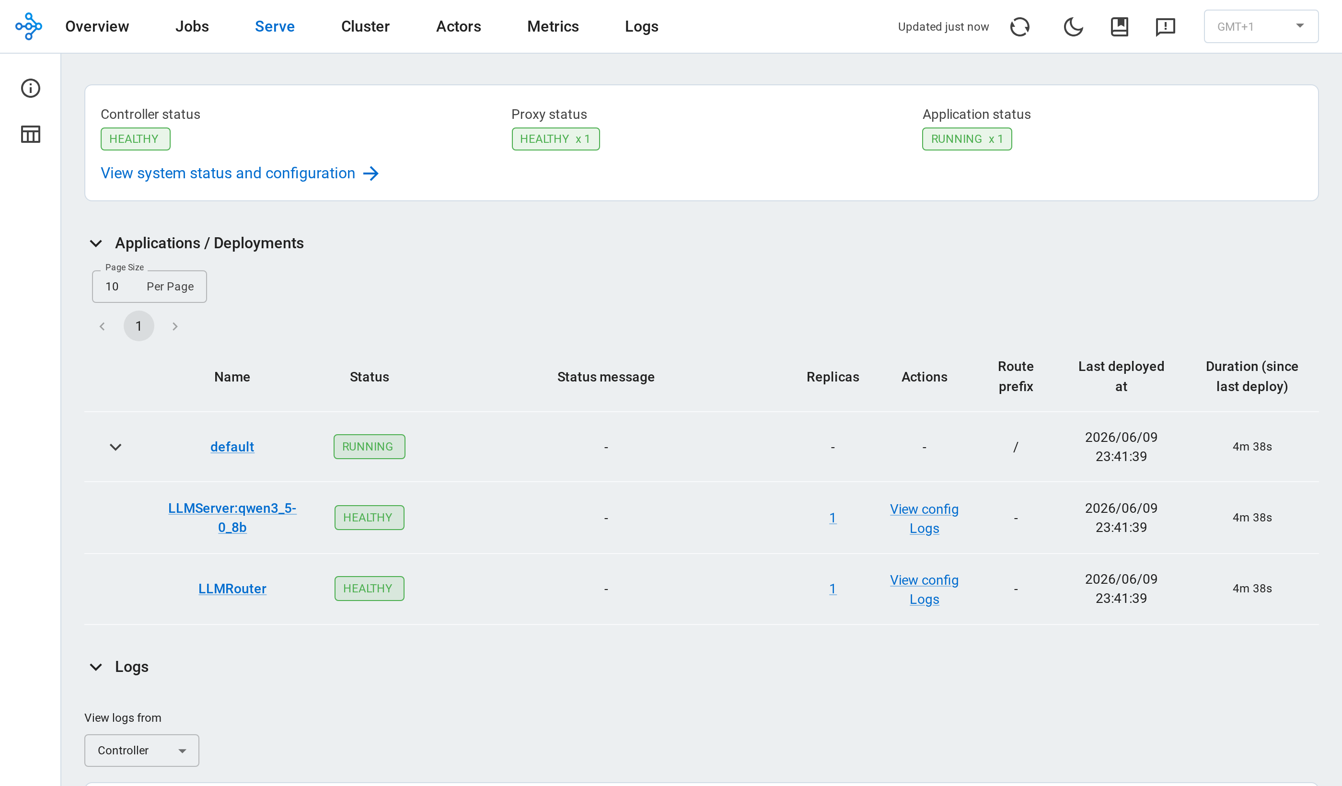The height and width of the screenshot is (786, 1342).
Task: Select page 1 in pagination
Action: 139,326
